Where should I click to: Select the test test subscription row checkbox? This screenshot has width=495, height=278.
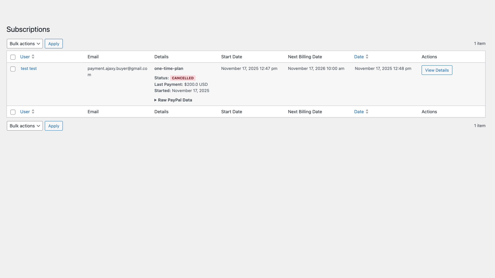13,69
